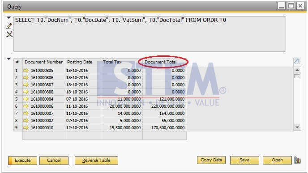Screen dimensions: 308x173
Task: Select the Total Tax column header
Action: click(122, 62)
